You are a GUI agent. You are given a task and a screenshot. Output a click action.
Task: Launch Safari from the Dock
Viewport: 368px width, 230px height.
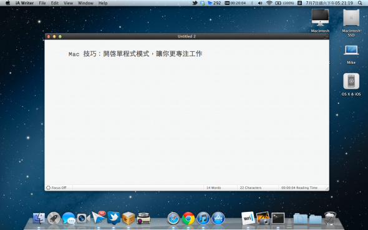coord(173,218)
